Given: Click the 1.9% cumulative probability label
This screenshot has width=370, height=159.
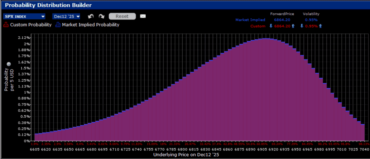Looking at the screenshot, I should pos(34,144).
